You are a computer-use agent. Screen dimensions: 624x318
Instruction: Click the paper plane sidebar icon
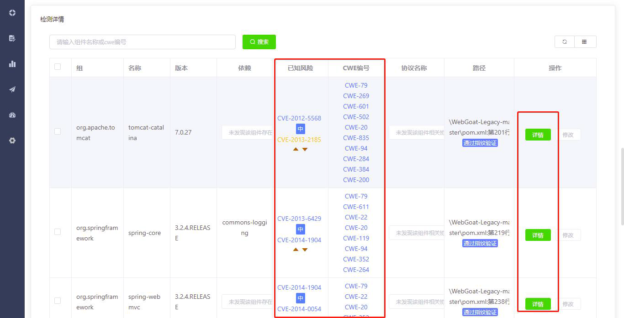tap(12, 89)
